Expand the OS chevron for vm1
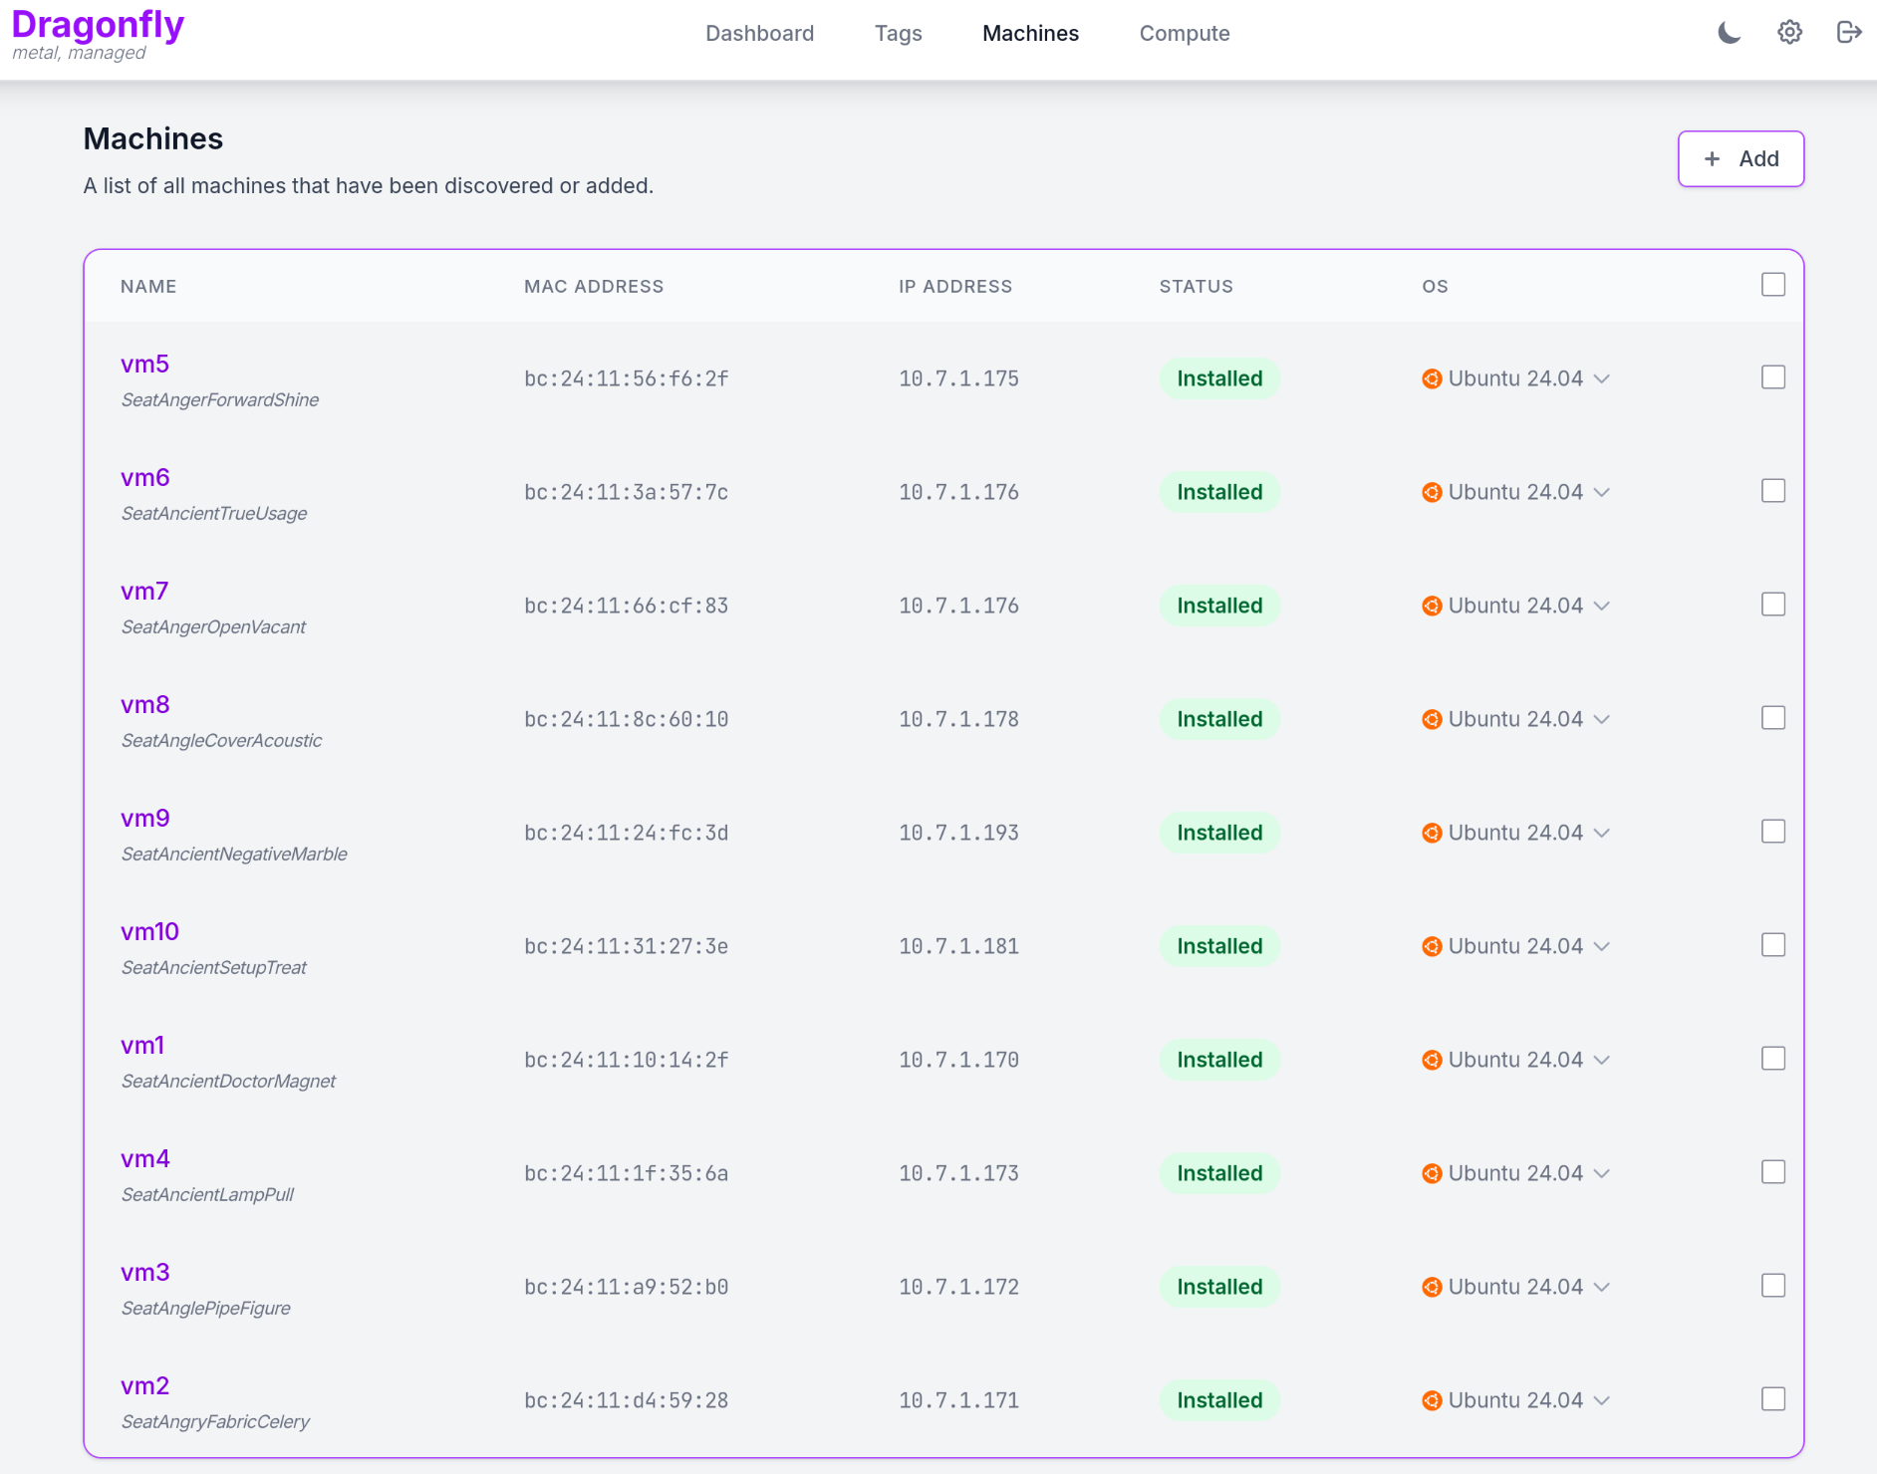This screenshot has width=1877, height=1474. coord(1602,1060)
